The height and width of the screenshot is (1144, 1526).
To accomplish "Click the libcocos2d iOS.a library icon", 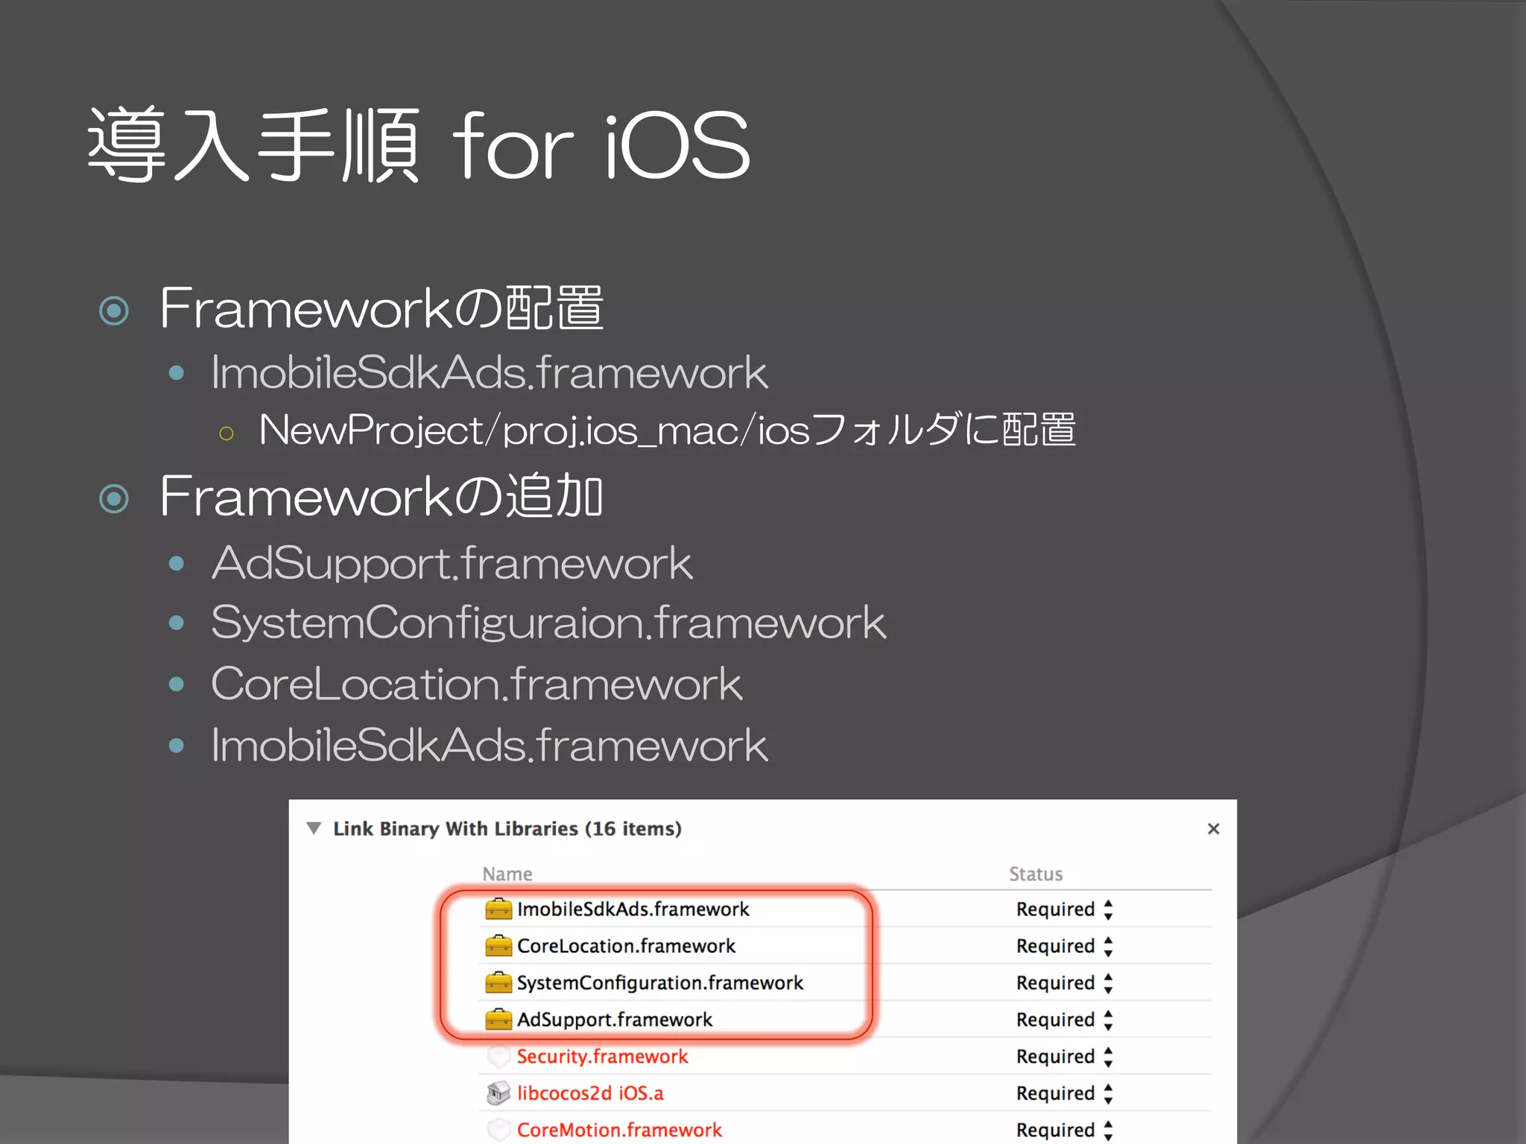I will click(498, 1093).
